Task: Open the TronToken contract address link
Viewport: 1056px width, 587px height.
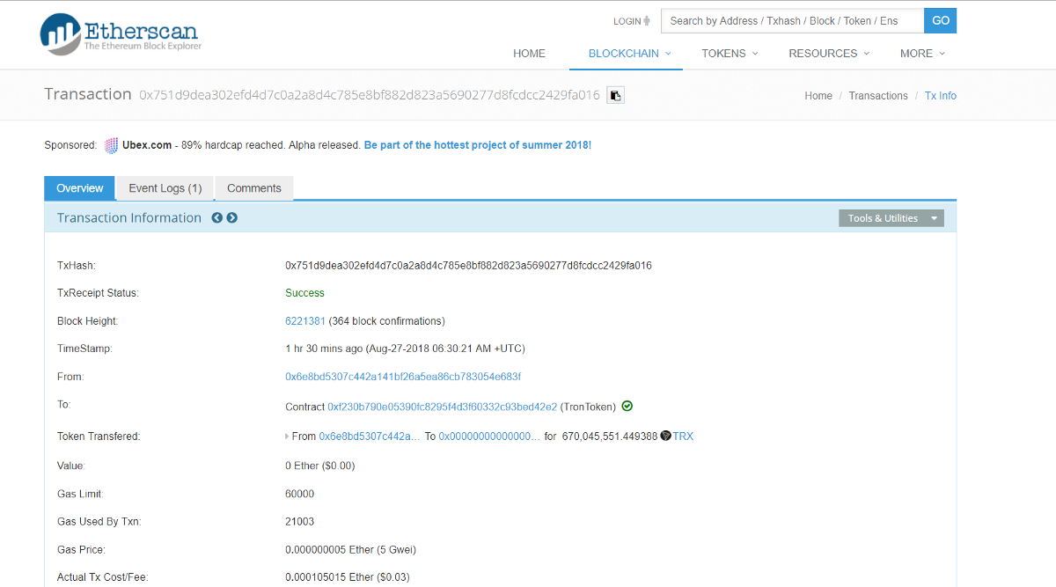Action: pos(443,407)
